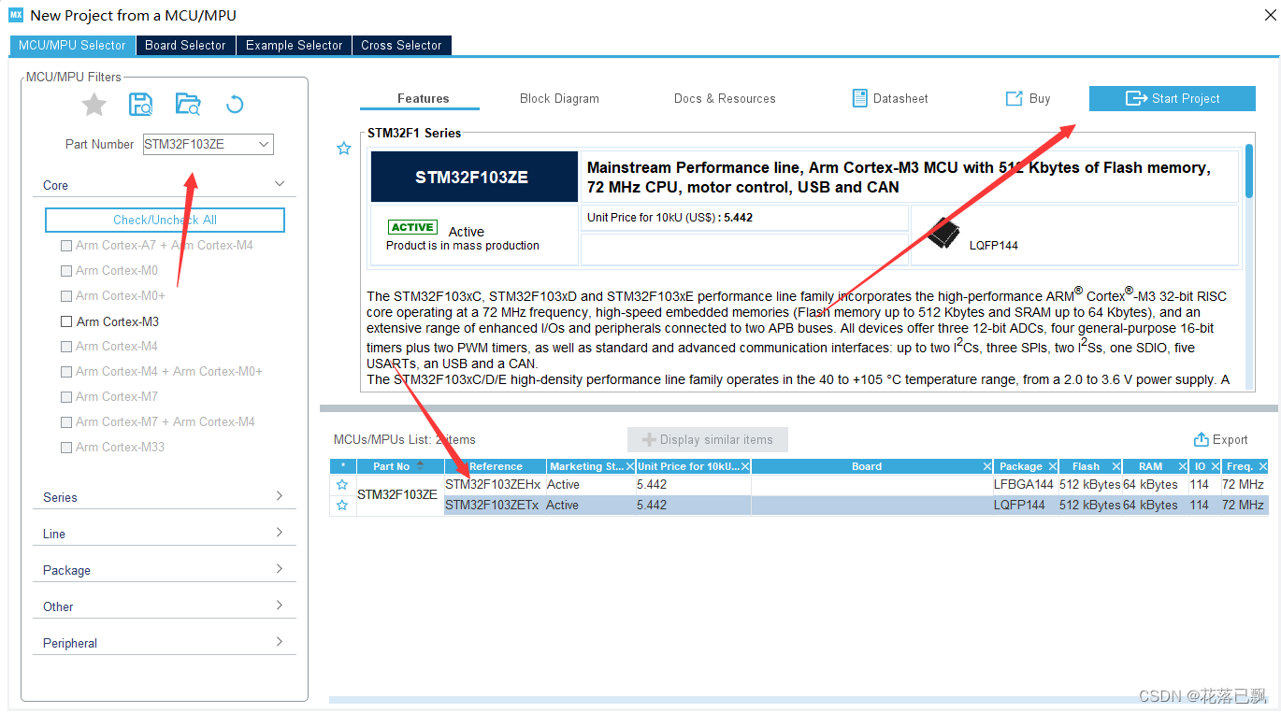Click the LQFP144 chip package image

click(x=943, y=233)
